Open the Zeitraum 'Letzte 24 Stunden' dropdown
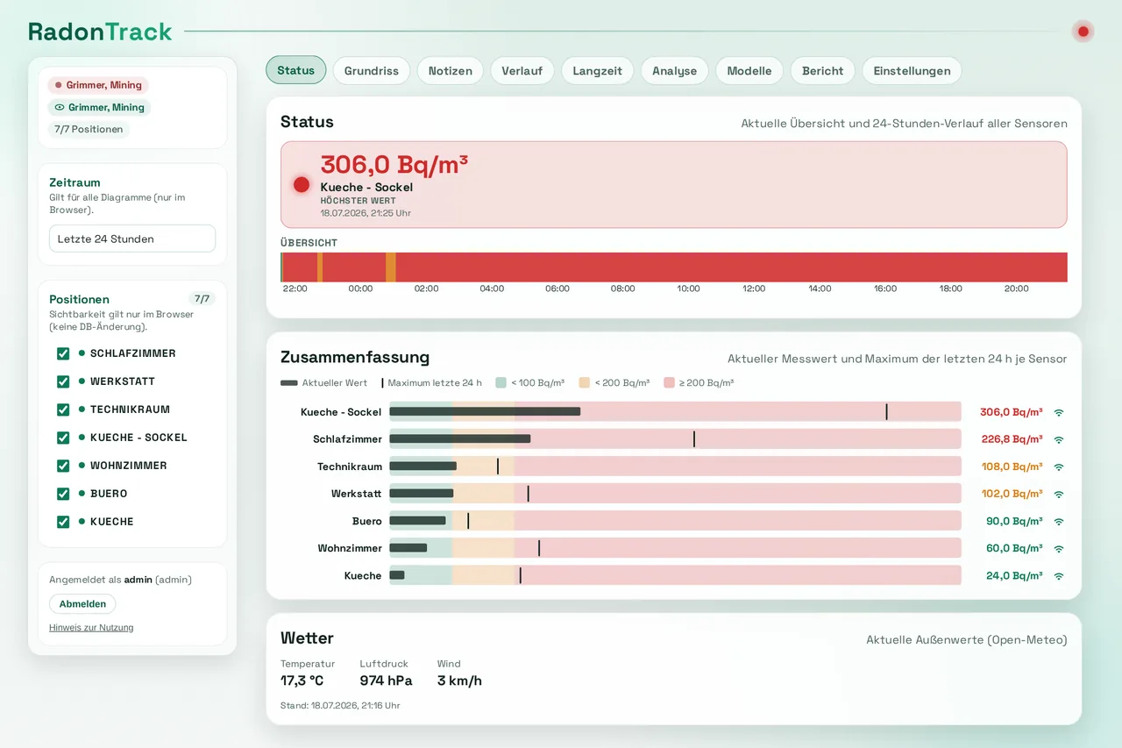This screenshot has height=748, width=1122. pyautogui.click(x=132, y=239)
